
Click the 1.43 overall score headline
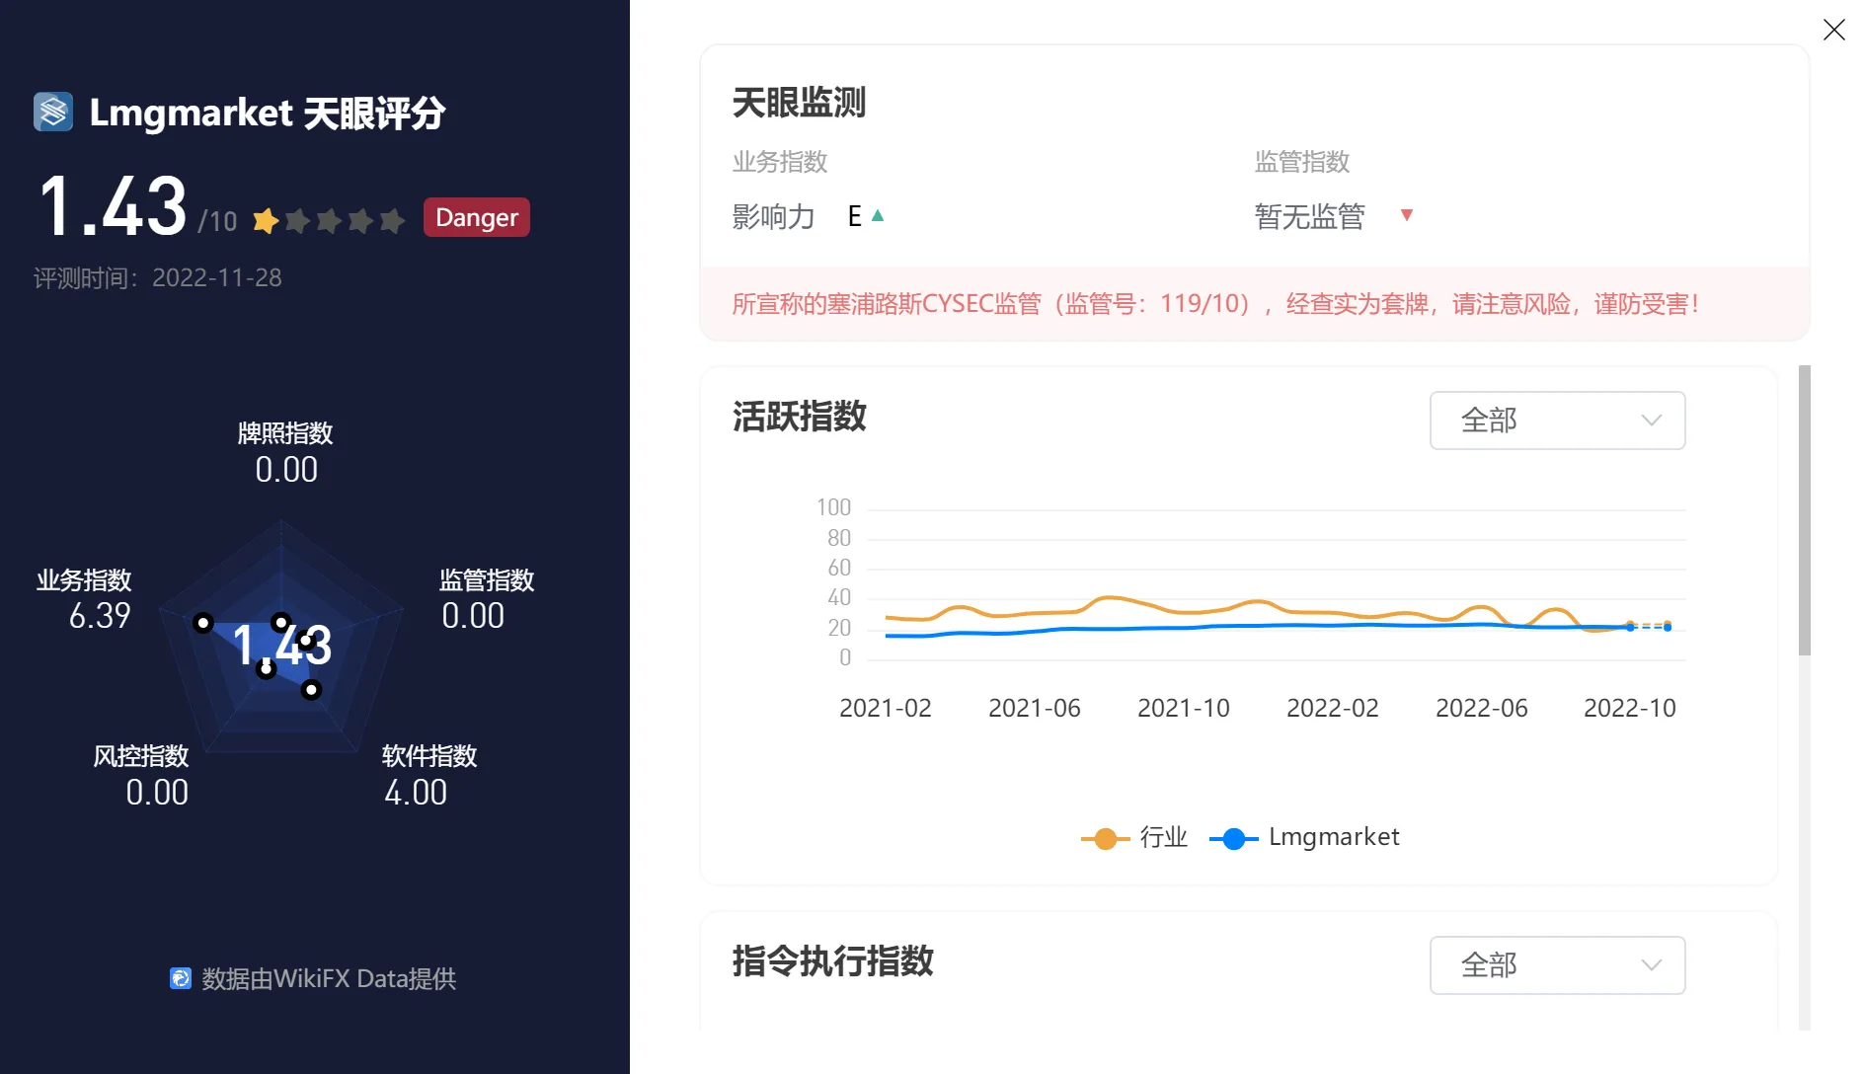[x=113, y=206]
